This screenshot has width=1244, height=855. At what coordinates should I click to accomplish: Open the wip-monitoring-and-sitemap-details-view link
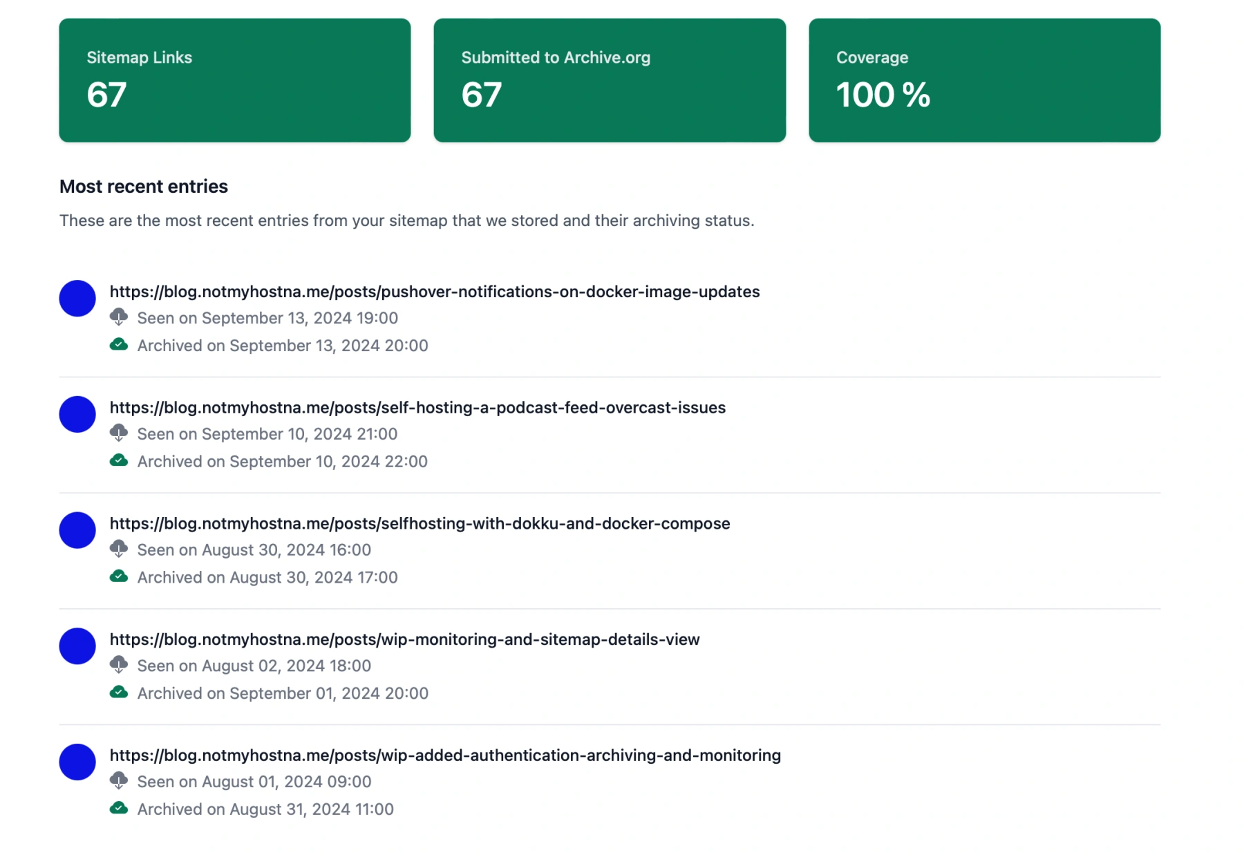pos(404,639)
